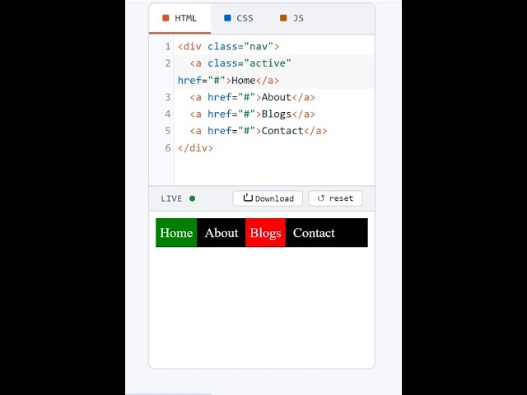Open the Contact link in preview
The width and height of the screenshot is (527, 395).
314,232
